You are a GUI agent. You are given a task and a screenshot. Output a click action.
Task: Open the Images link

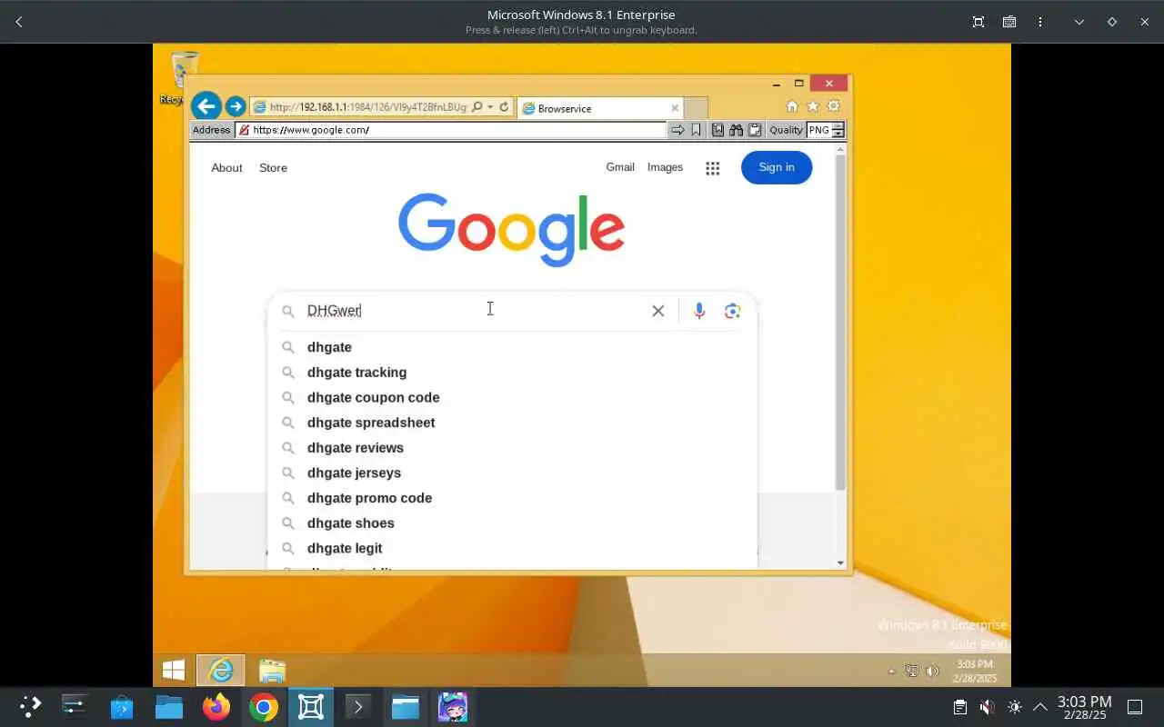(x=665, y=167)
